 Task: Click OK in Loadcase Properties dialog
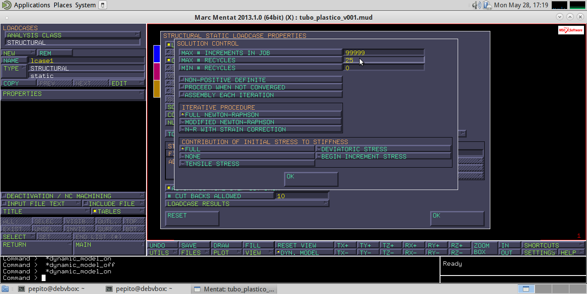457,218
